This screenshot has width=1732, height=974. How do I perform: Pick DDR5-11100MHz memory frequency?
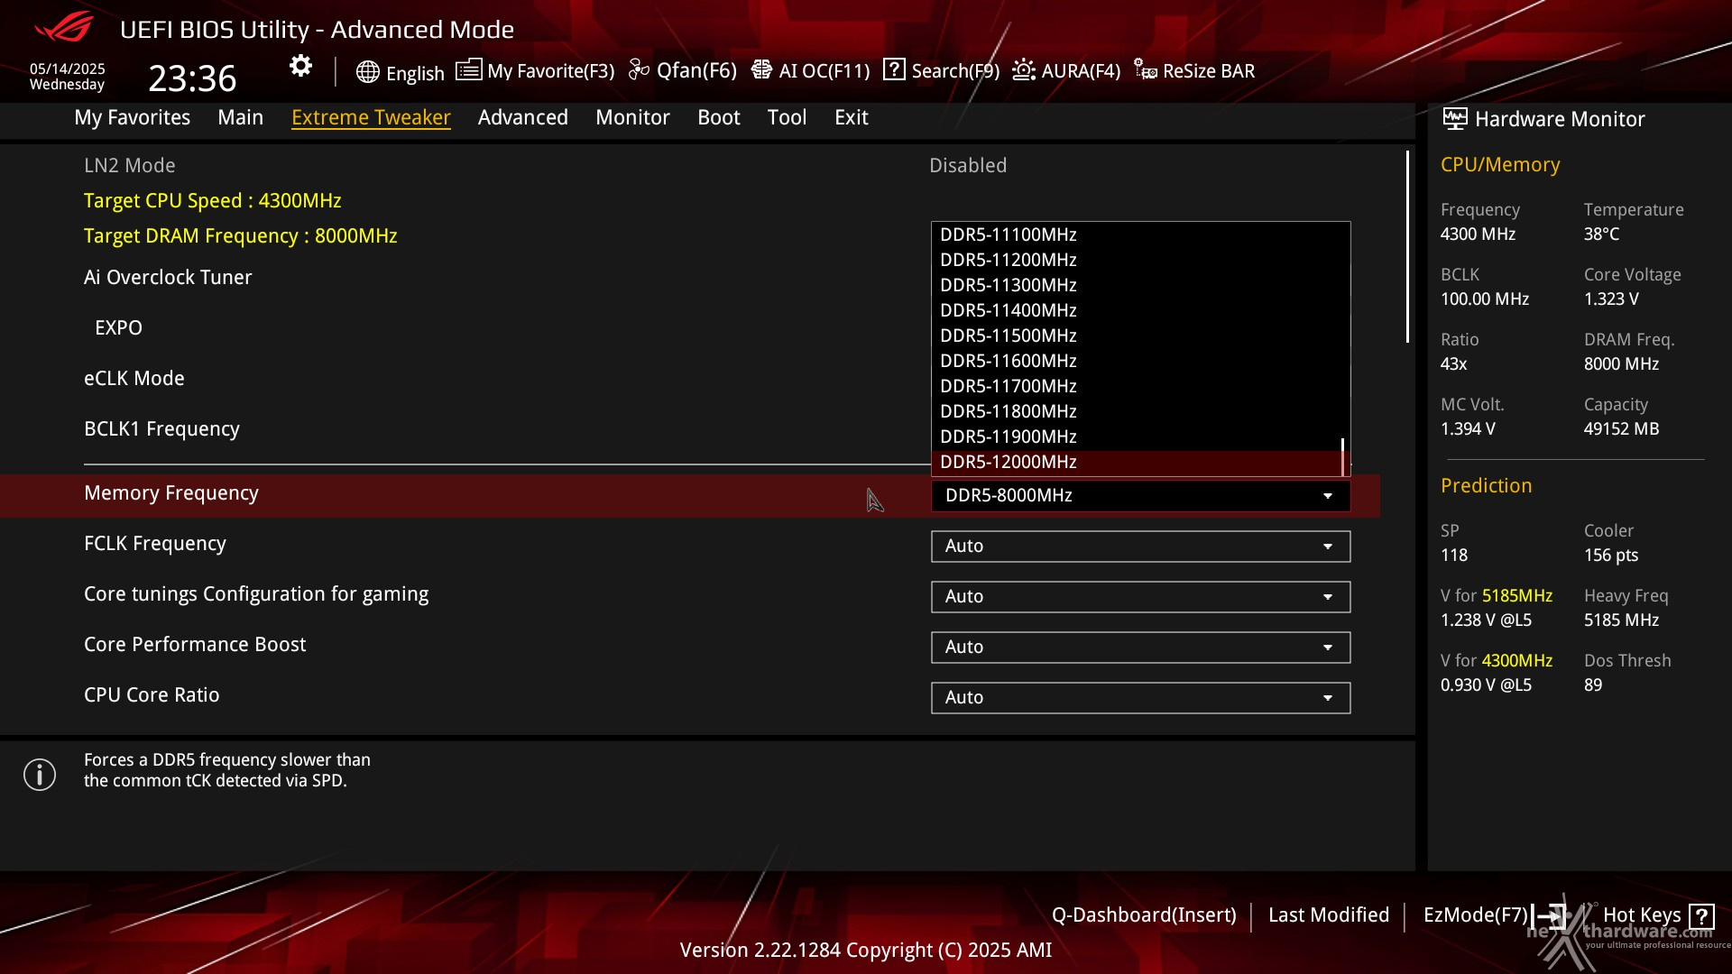[1137, 234]
